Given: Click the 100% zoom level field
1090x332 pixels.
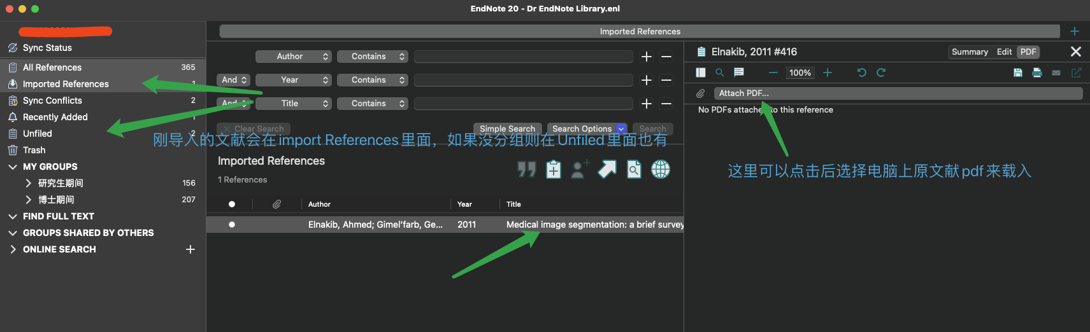Looking at the screenshot, I should click(800, 73).
